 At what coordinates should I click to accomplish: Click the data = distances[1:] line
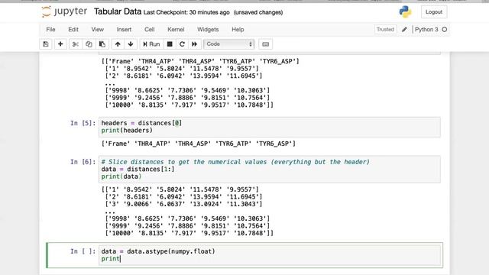tap(138, 170)
